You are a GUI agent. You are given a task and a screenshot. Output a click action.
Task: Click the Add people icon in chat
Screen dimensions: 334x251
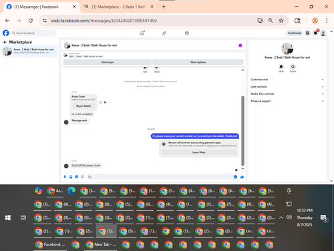pos(145,68)
